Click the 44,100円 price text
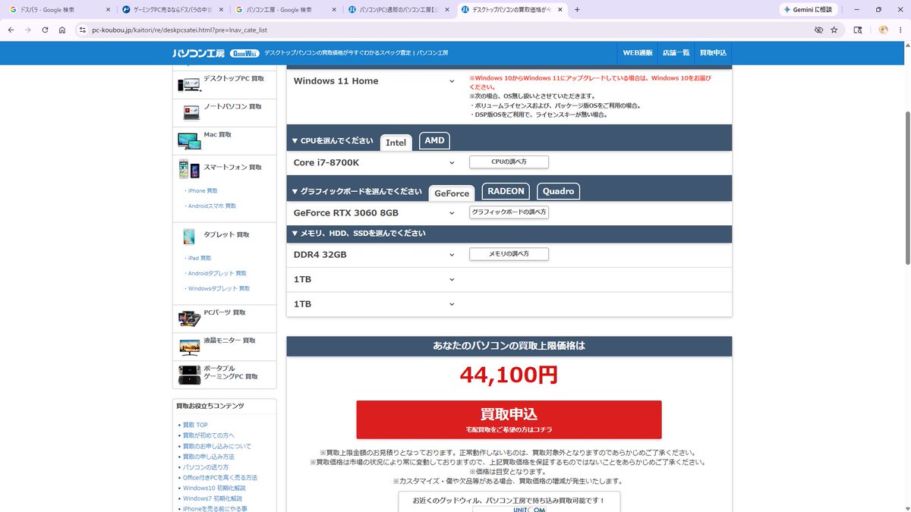 click(509, 374)
